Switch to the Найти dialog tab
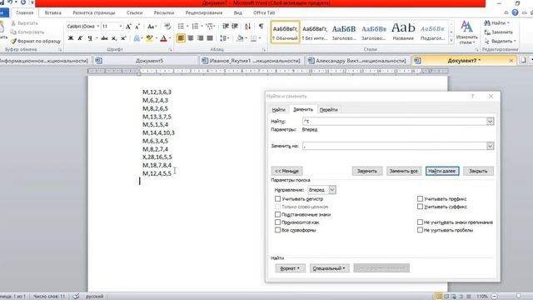The height and width of the screenshot is (300, 533). coord(278,109)
